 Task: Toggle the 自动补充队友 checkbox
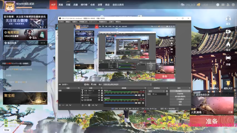coord(193,95)
